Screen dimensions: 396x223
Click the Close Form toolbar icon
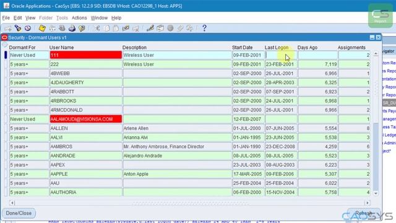pos(82,28)
